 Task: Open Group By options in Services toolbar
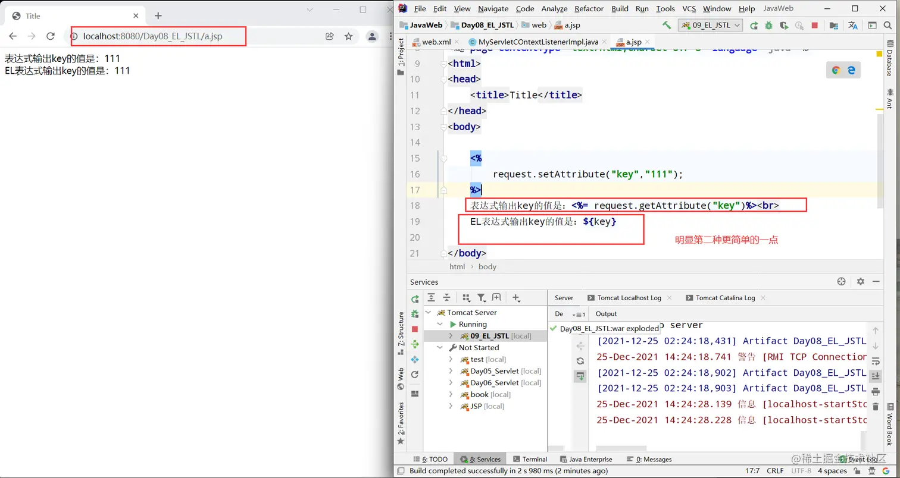click(467, 297)
